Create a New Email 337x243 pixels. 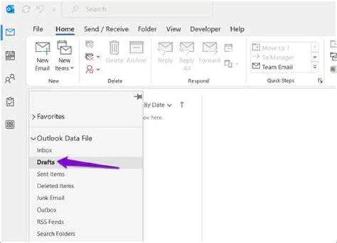click(x=42, y=56)
